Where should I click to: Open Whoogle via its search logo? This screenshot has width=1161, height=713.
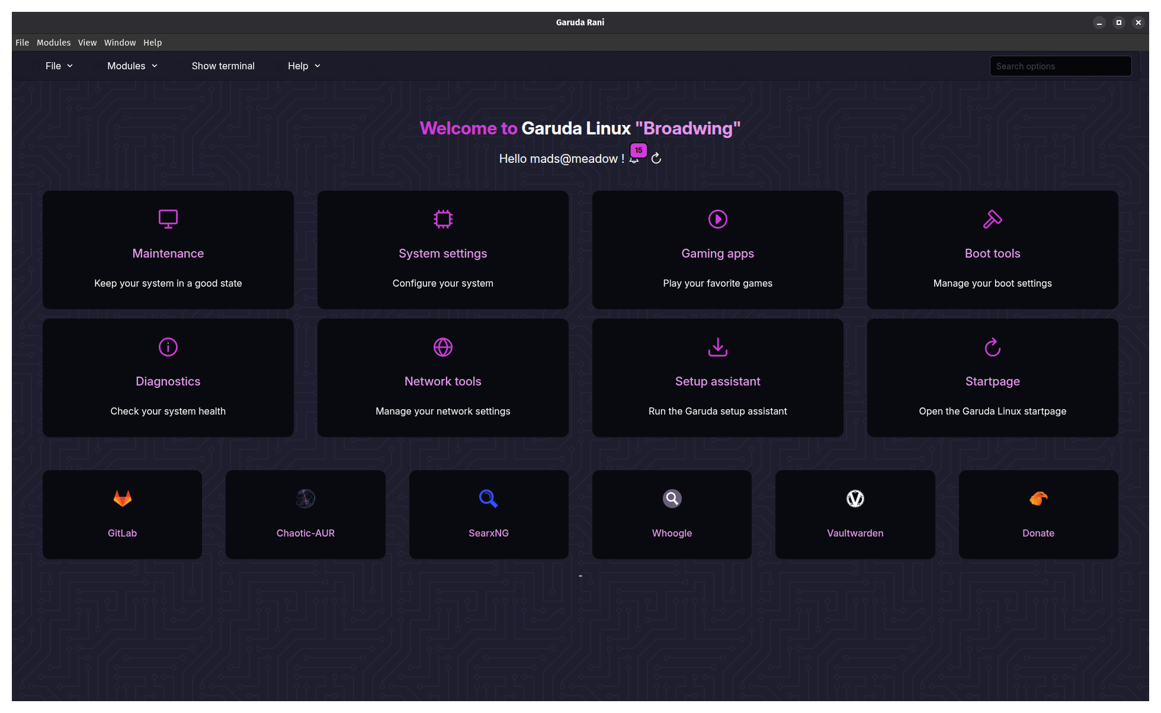click(672, 499)
